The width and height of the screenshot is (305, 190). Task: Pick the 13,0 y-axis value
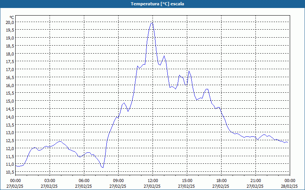(10, 133)
